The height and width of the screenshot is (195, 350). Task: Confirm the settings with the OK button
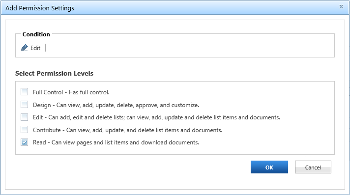269,167
